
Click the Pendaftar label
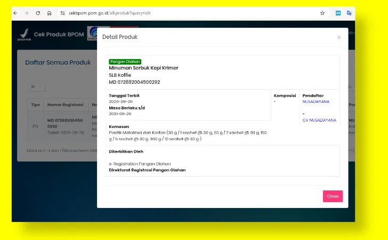point(313,95)
